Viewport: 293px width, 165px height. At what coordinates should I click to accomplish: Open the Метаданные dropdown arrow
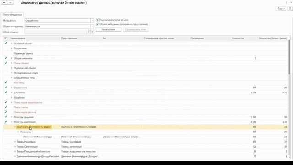coord(92,21)
